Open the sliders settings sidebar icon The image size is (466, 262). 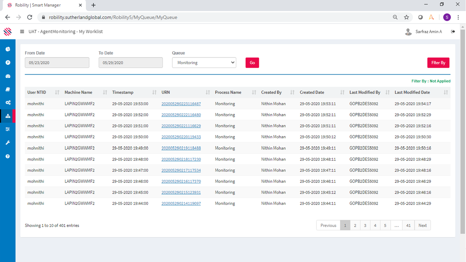pos(8,129)
